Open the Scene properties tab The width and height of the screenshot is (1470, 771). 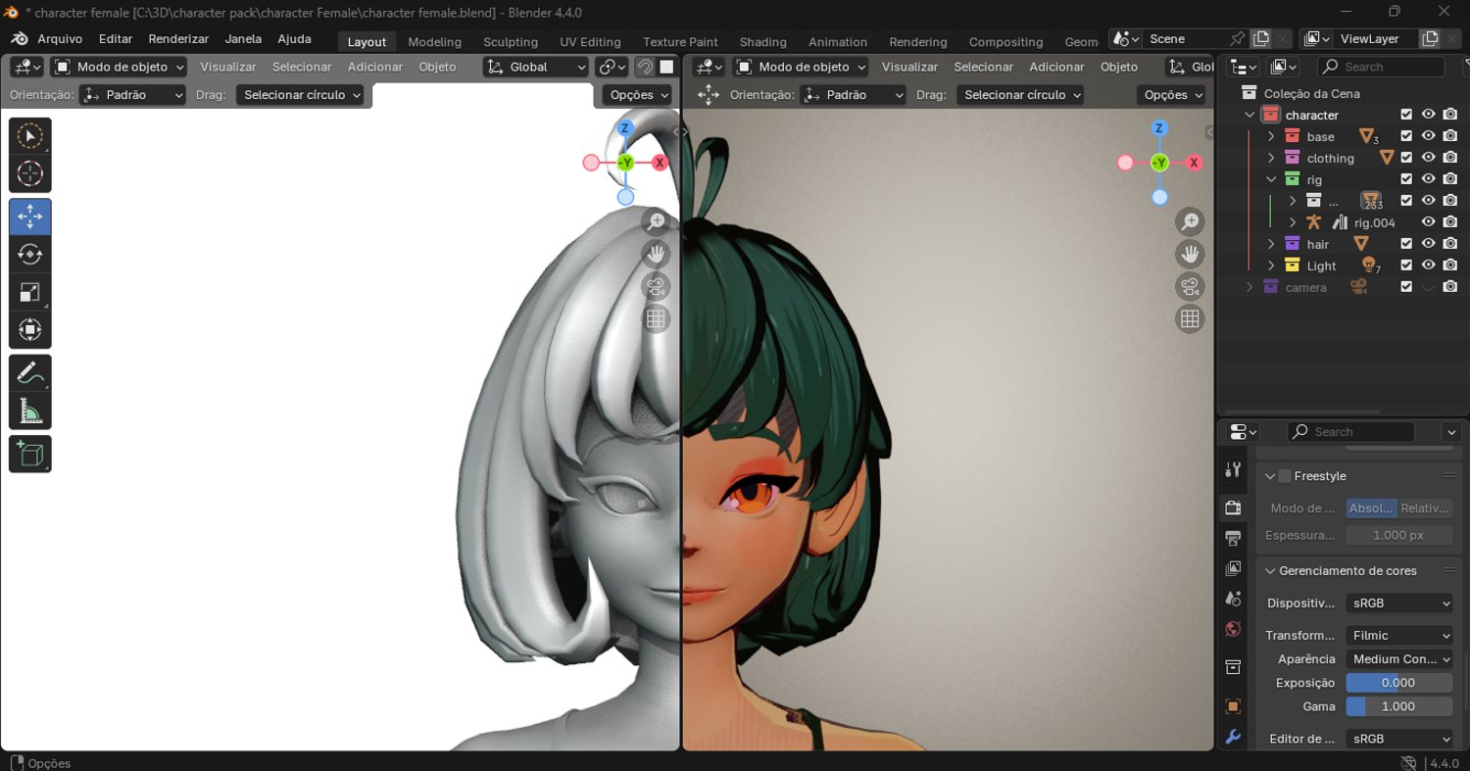pyautogui.click(x=1233, y=599)
